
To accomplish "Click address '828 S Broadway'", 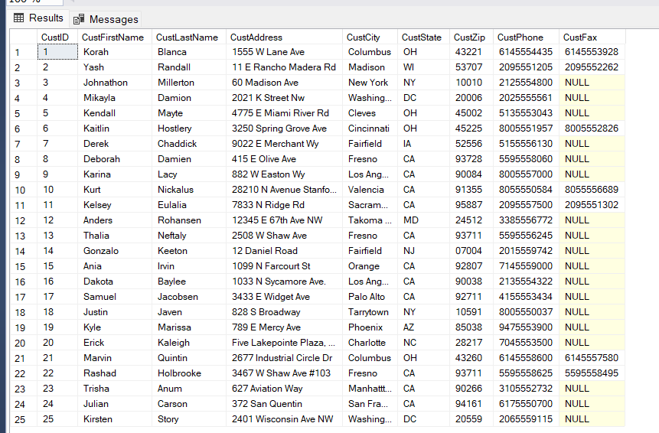I will coord(284,312).
